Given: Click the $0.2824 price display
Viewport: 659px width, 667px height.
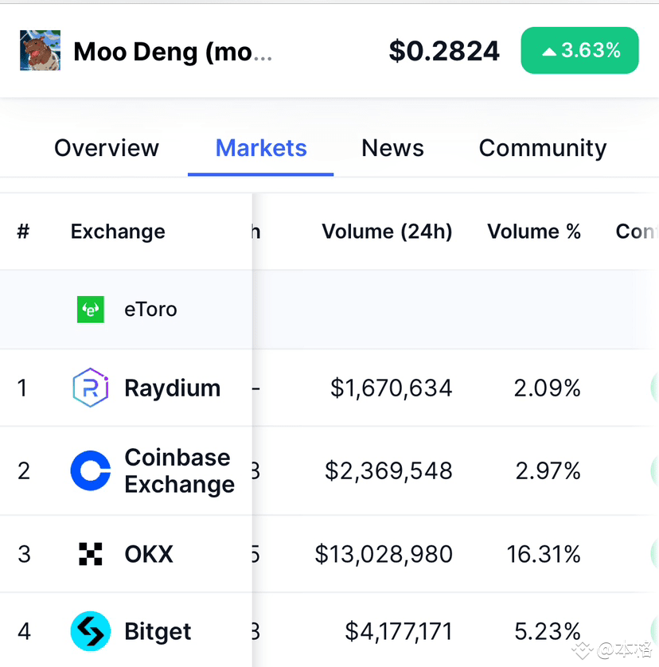Looking at the screenshot, I should point(444,50).
